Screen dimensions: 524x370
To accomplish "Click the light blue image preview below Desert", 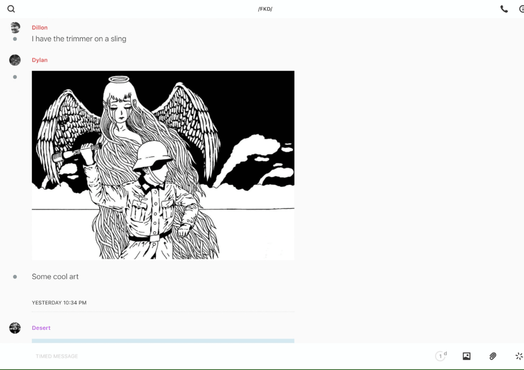I will click(163, 341).
